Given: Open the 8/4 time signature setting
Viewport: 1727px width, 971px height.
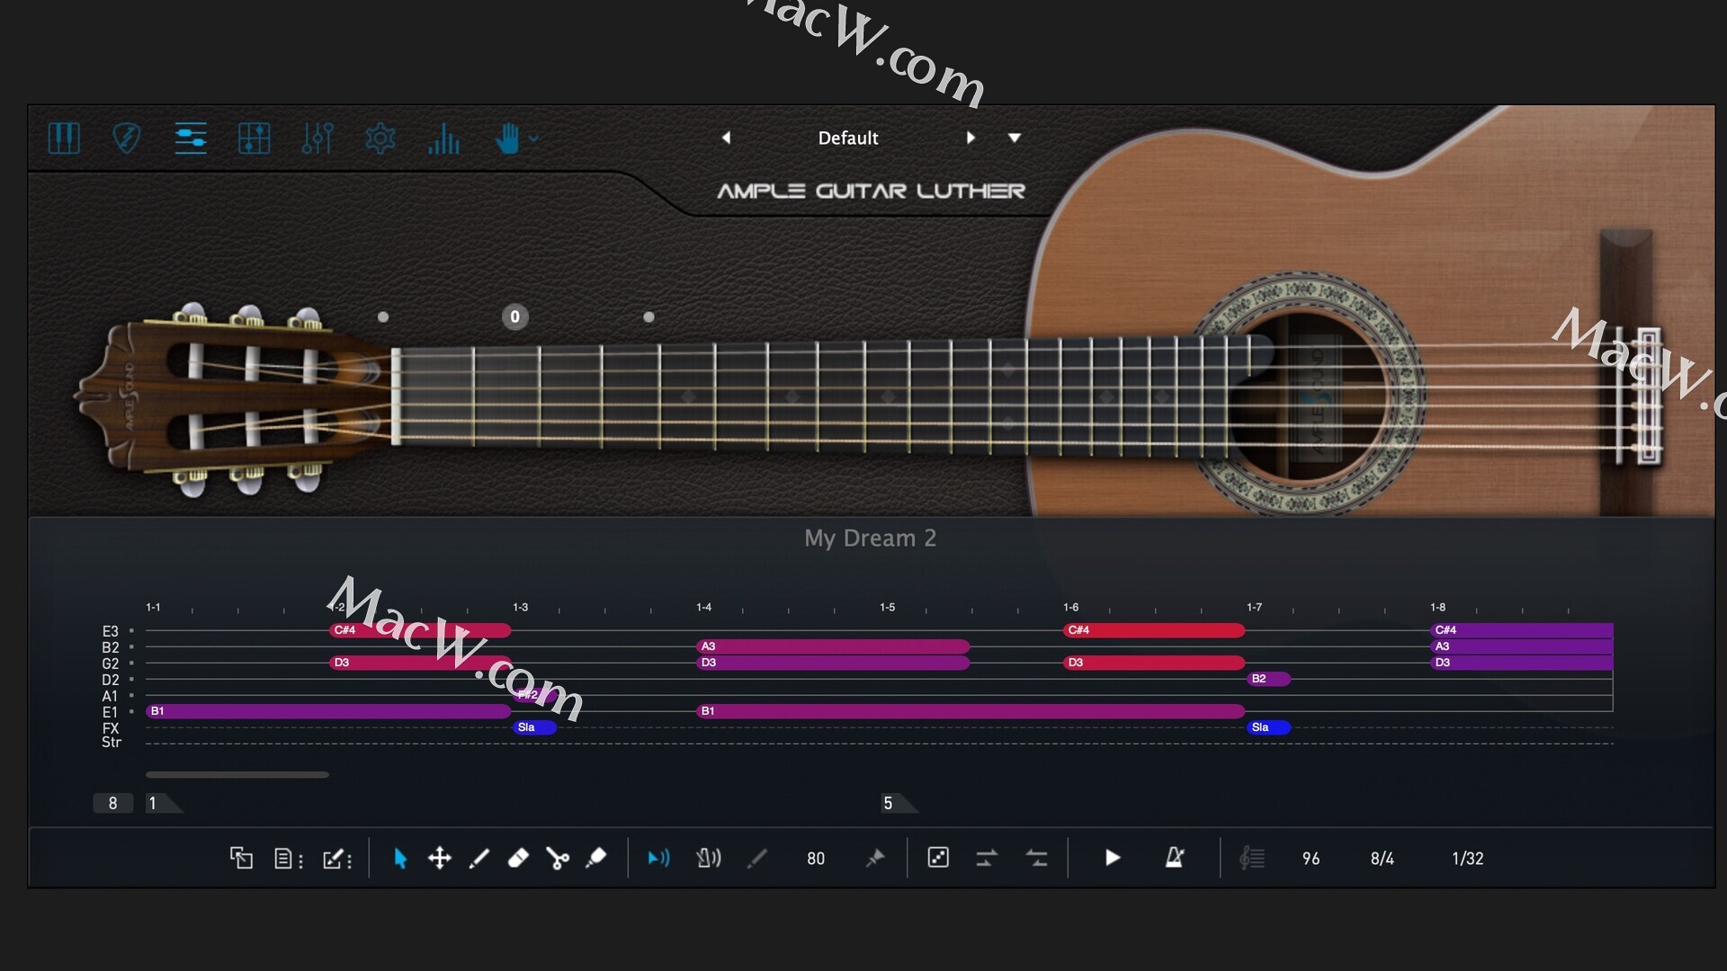Looking at the screenshot, I should (1382, 859).
